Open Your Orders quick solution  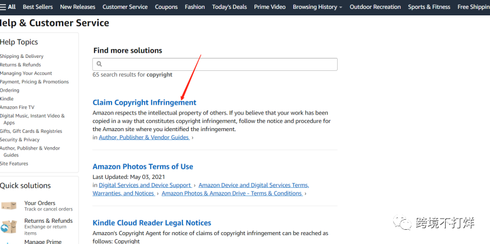40,203
